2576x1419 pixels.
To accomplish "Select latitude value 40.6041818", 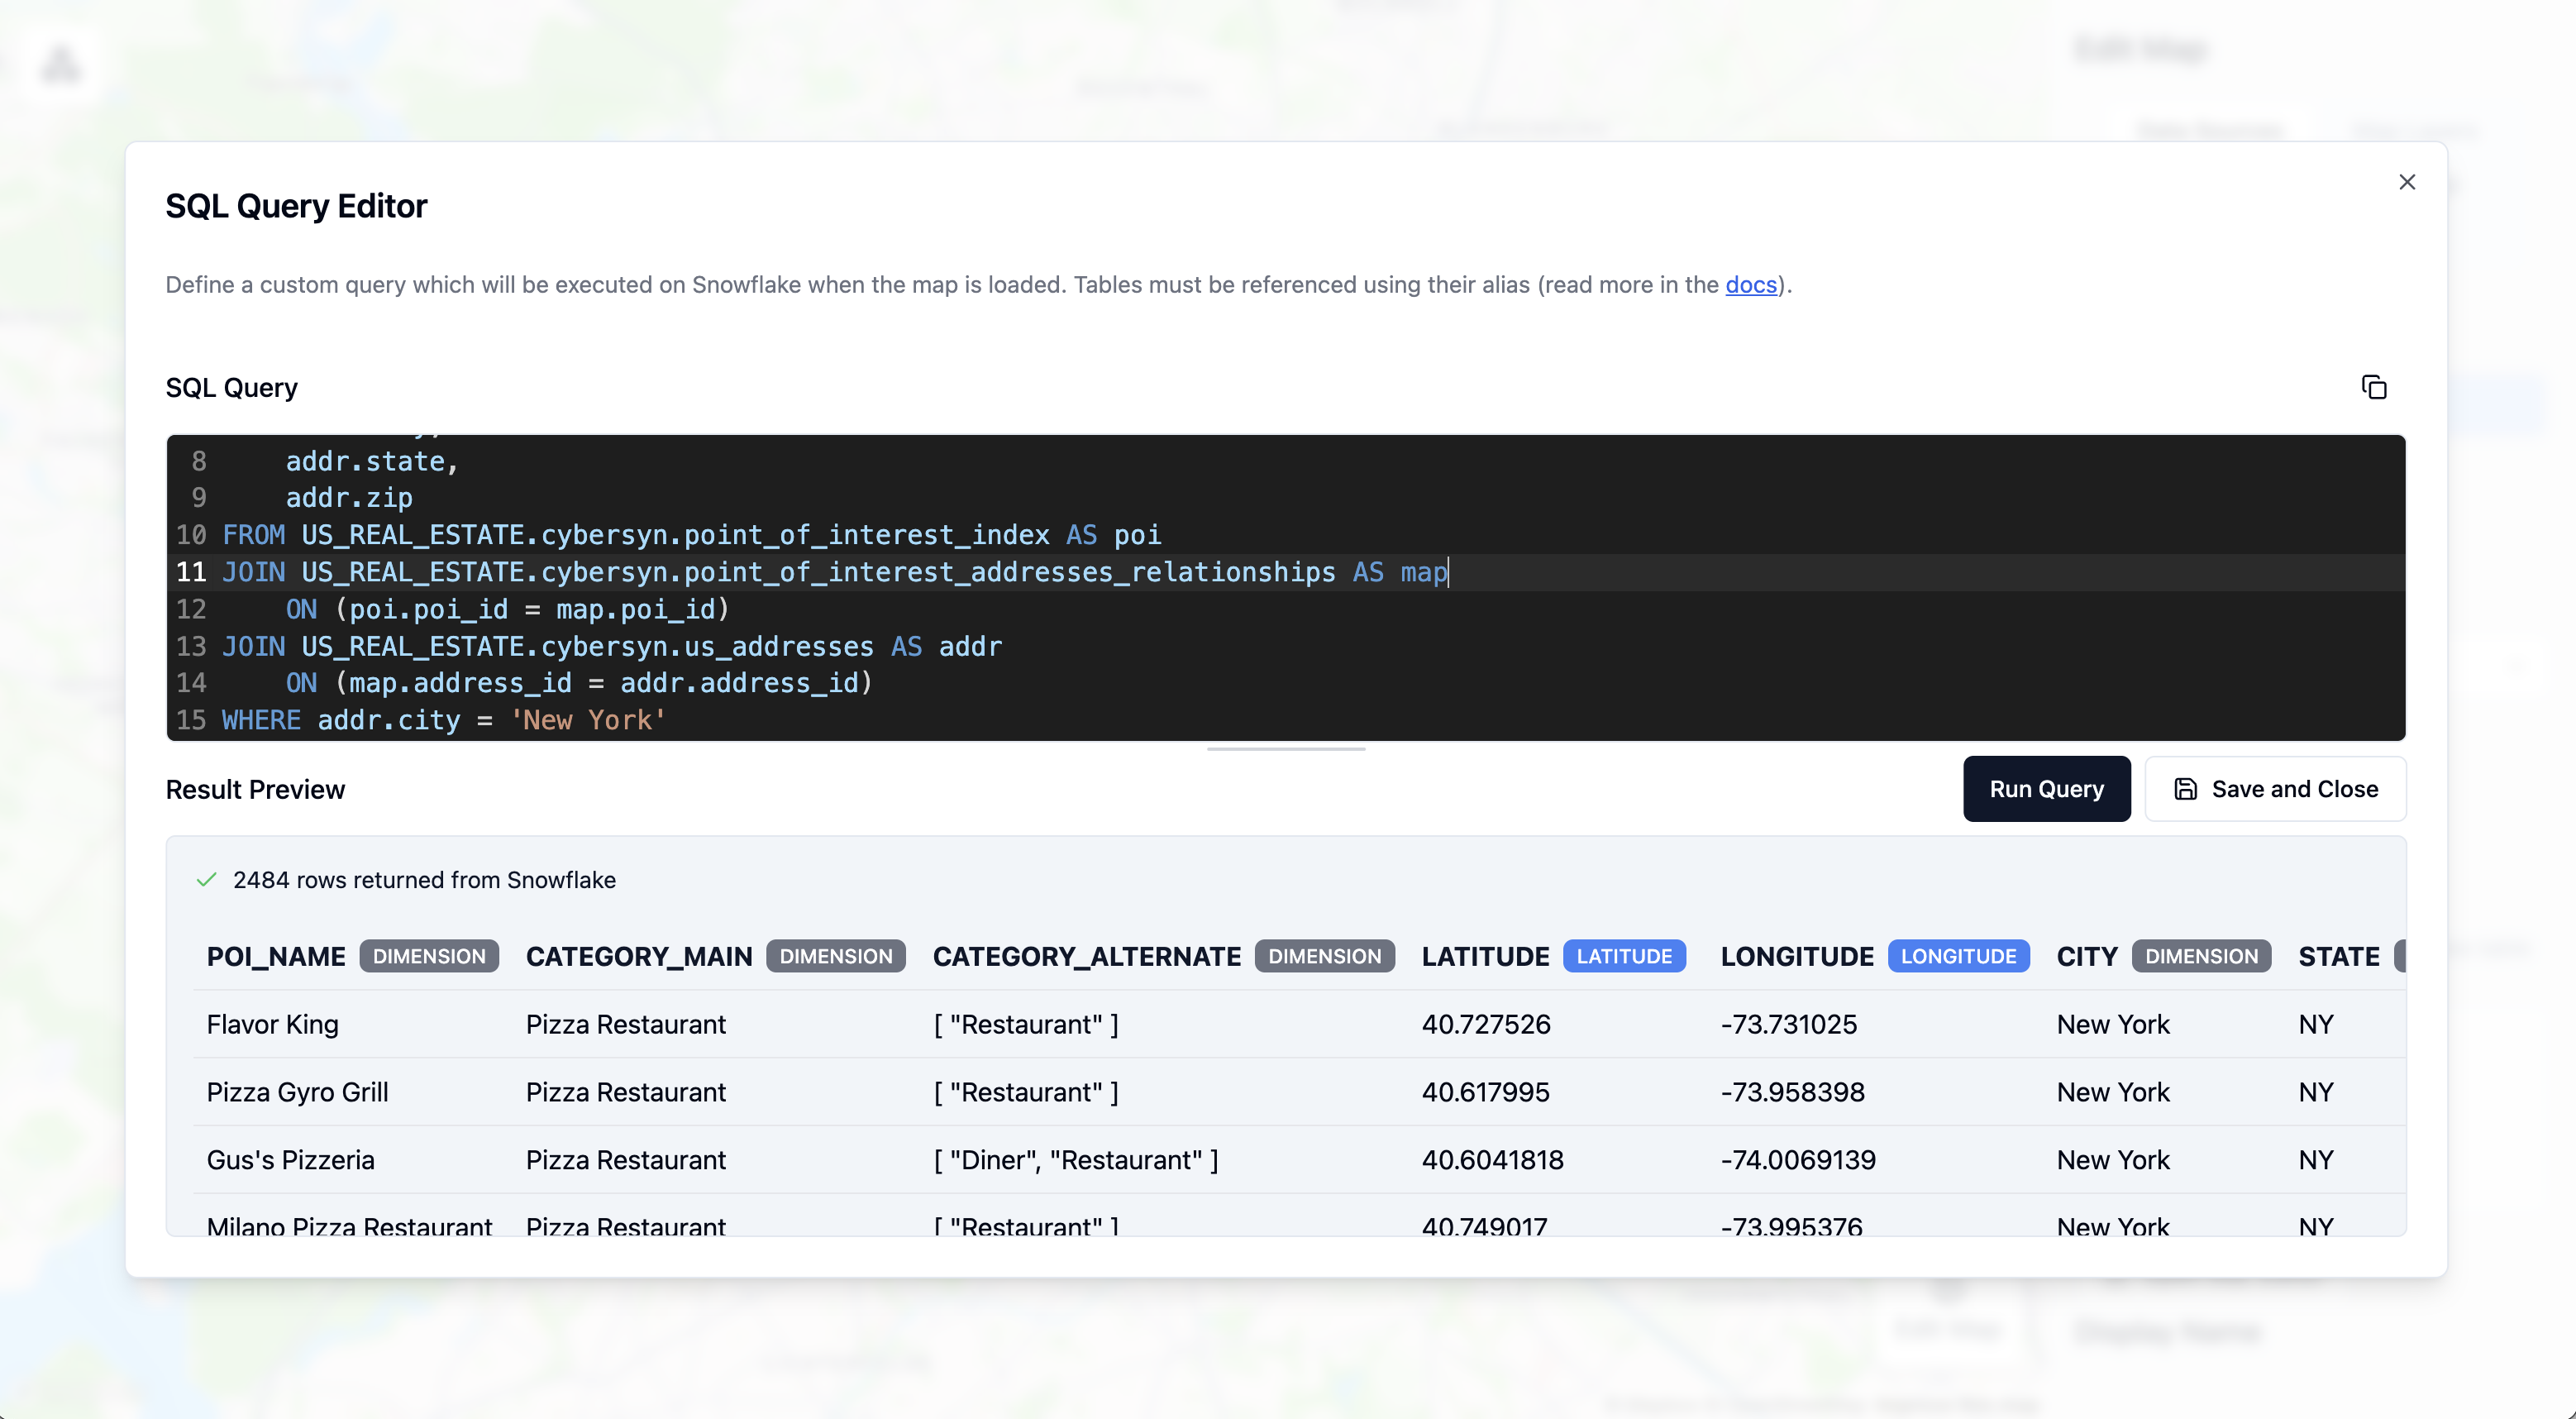I will click(1492, 1160).
